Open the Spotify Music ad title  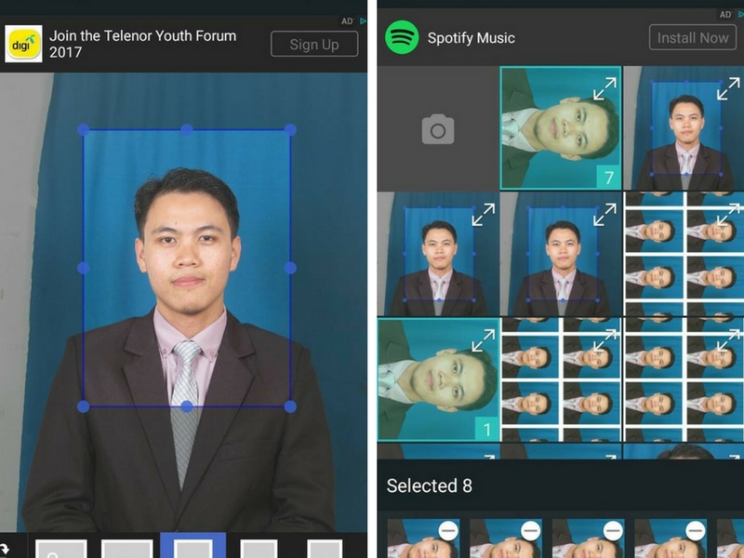472,38
